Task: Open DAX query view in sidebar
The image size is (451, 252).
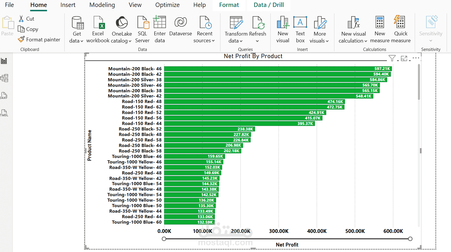Action: pos(4,95)
